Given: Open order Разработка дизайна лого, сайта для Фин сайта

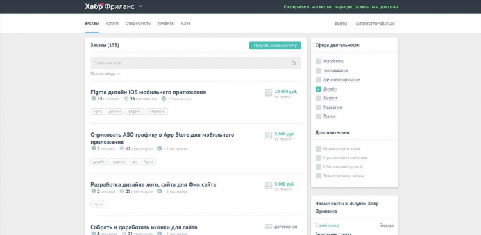Looking at the screenshot, I should tap(153, 185).
